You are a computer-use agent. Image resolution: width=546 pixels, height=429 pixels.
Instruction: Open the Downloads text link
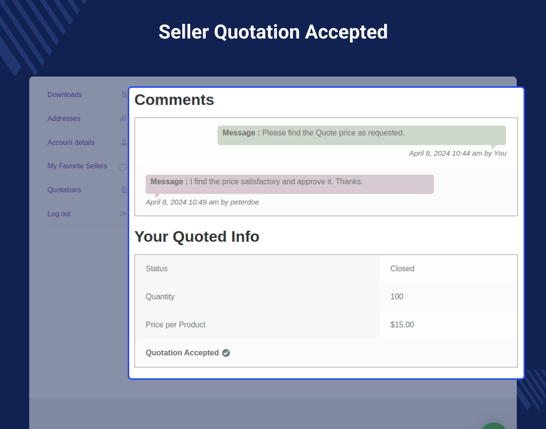point(64,95)
